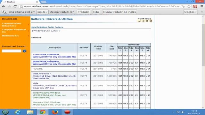Jump to the Unix (Linux) section link
The width and height of the screenshot is (205, 115).
[x=52, y=31]
